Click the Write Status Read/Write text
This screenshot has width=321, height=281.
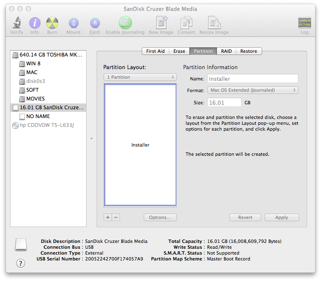219,247
